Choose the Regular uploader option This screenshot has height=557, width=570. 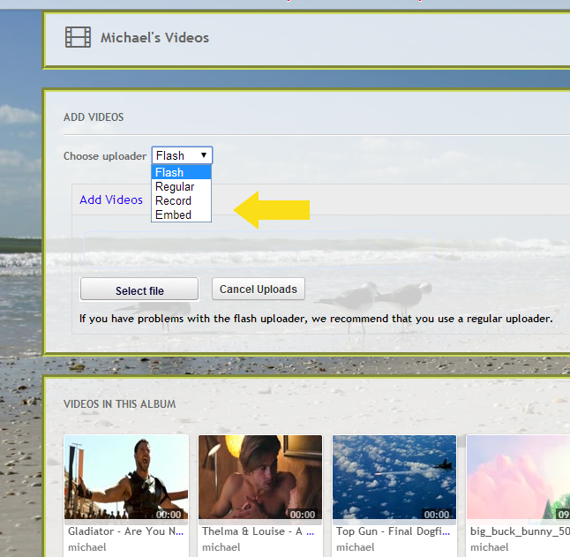pos(181,187)
